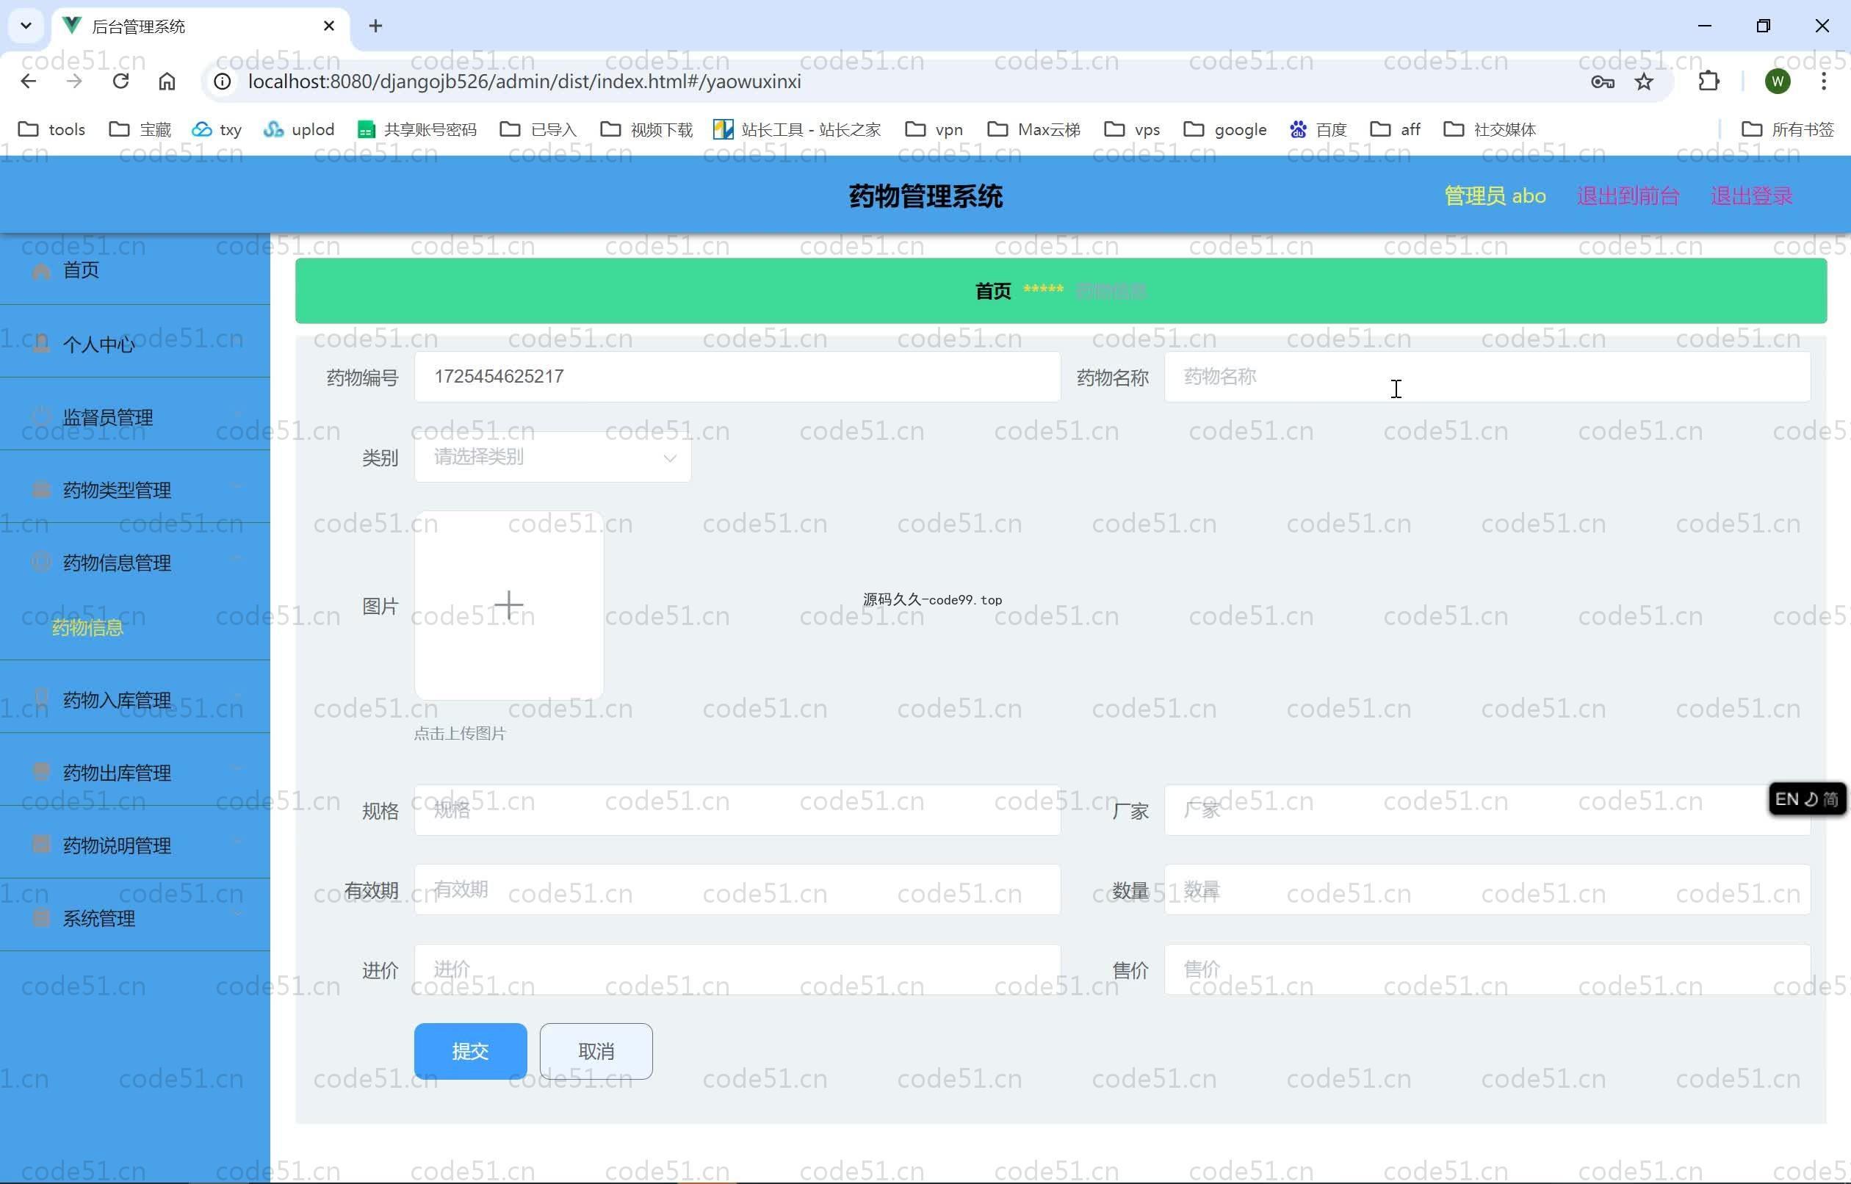
Task: Open the 百度 bookmark
Action: [x=1318, y=129]
